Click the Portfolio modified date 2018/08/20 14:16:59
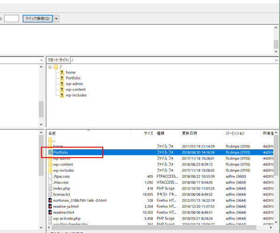The image size is (280, 233). click(x=198, y=153)
